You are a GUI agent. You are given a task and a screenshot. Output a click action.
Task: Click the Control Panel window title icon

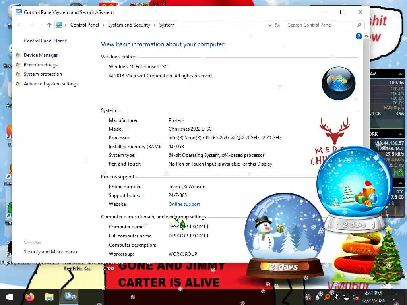[x=18, y=12]
